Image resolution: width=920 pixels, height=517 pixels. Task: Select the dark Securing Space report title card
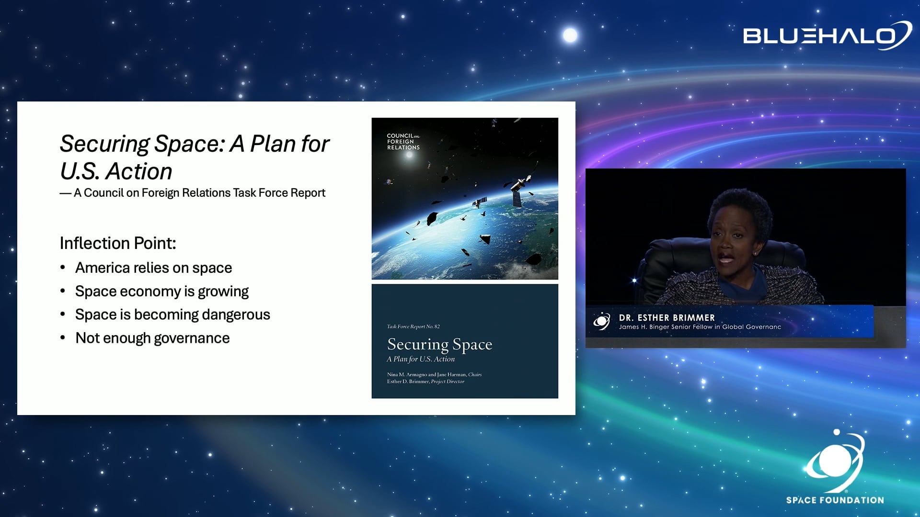coord(465,341)
